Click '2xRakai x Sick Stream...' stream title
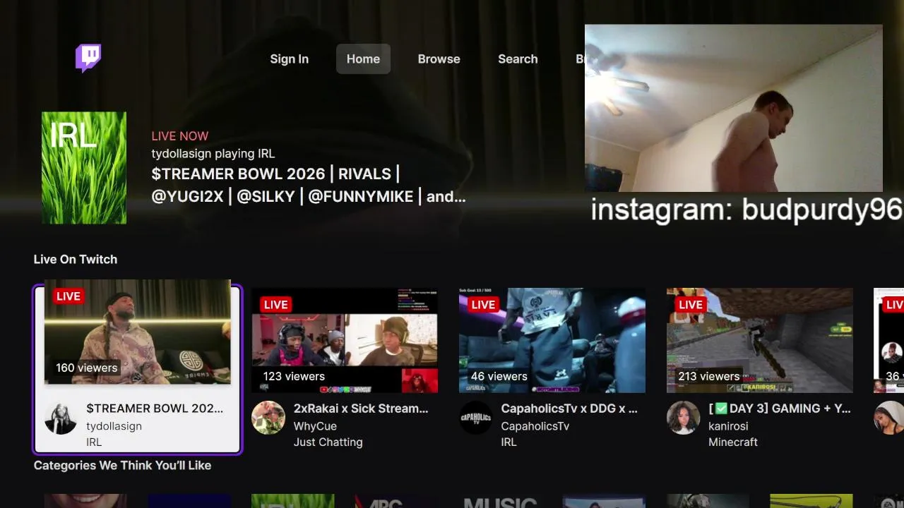 [361, 409]
